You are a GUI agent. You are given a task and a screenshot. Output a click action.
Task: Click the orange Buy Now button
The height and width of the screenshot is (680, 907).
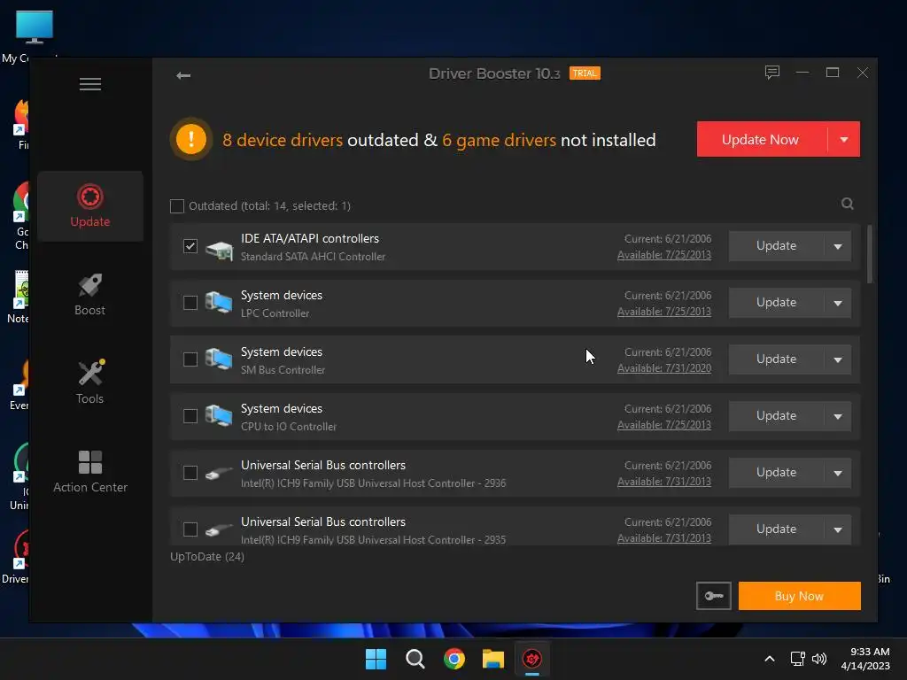[800, 596]
